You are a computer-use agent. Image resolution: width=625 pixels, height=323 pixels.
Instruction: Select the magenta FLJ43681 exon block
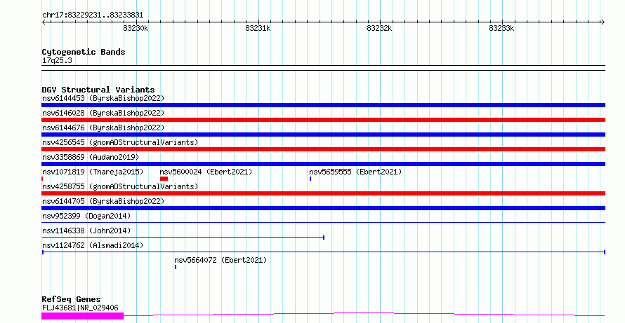coord(82,316)
